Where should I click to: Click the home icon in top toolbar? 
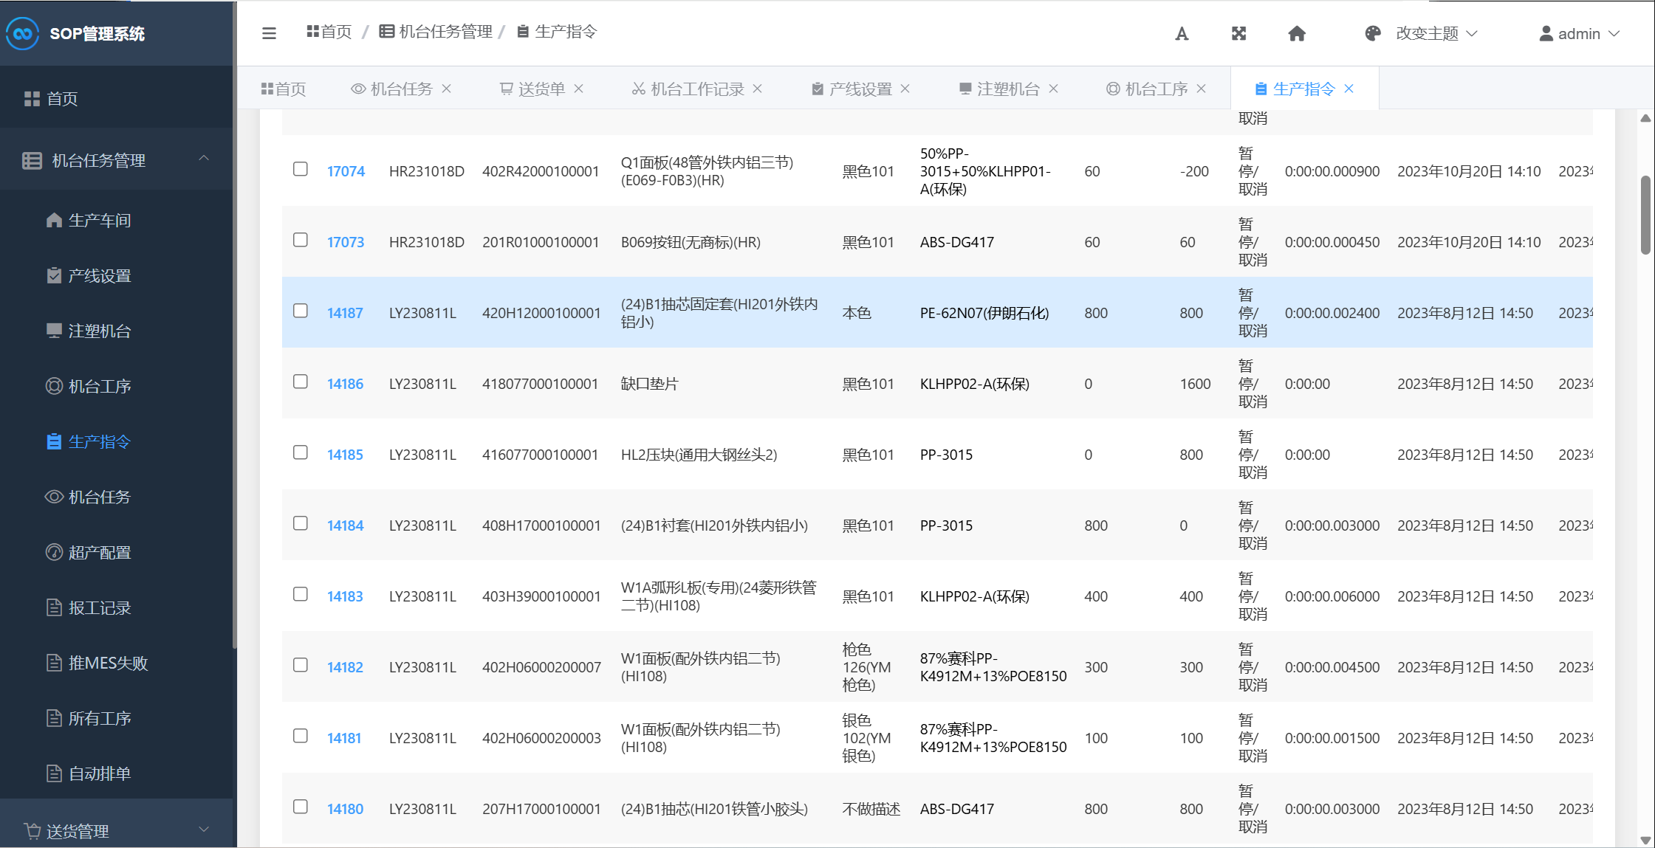point(1297,34)
